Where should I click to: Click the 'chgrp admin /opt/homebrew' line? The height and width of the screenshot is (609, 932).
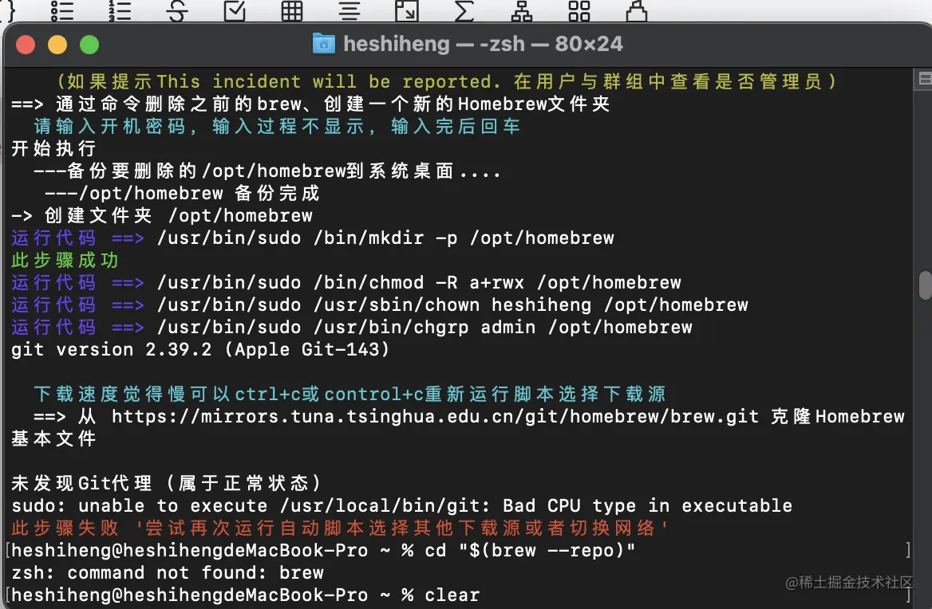click(x=352, y=327)
